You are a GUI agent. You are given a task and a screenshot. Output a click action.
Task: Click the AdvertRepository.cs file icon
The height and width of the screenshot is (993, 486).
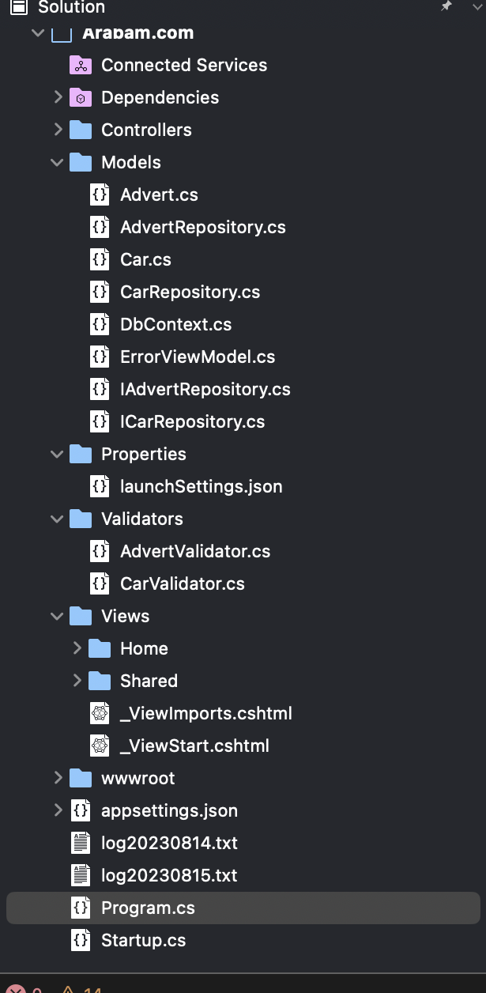(100, 227)
